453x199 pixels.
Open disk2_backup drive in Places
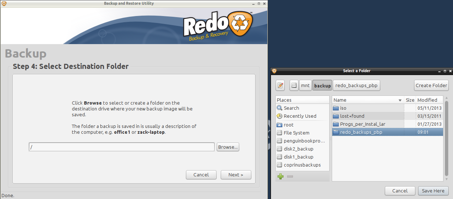click(298, 149)
